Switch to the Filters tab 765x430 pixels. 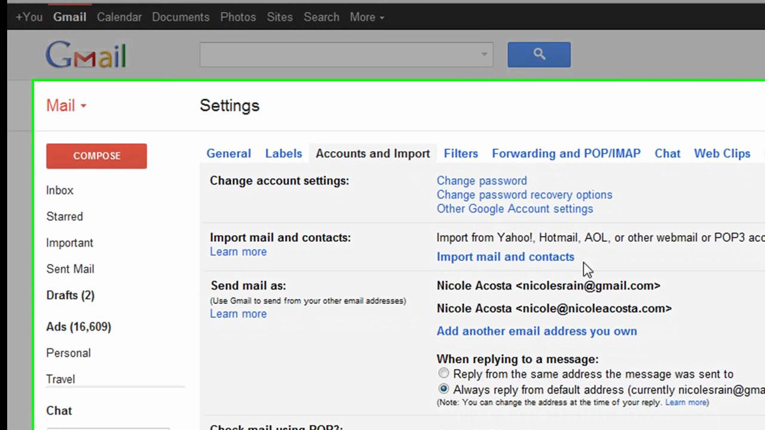pyautogui.click(x=460, y=153)
